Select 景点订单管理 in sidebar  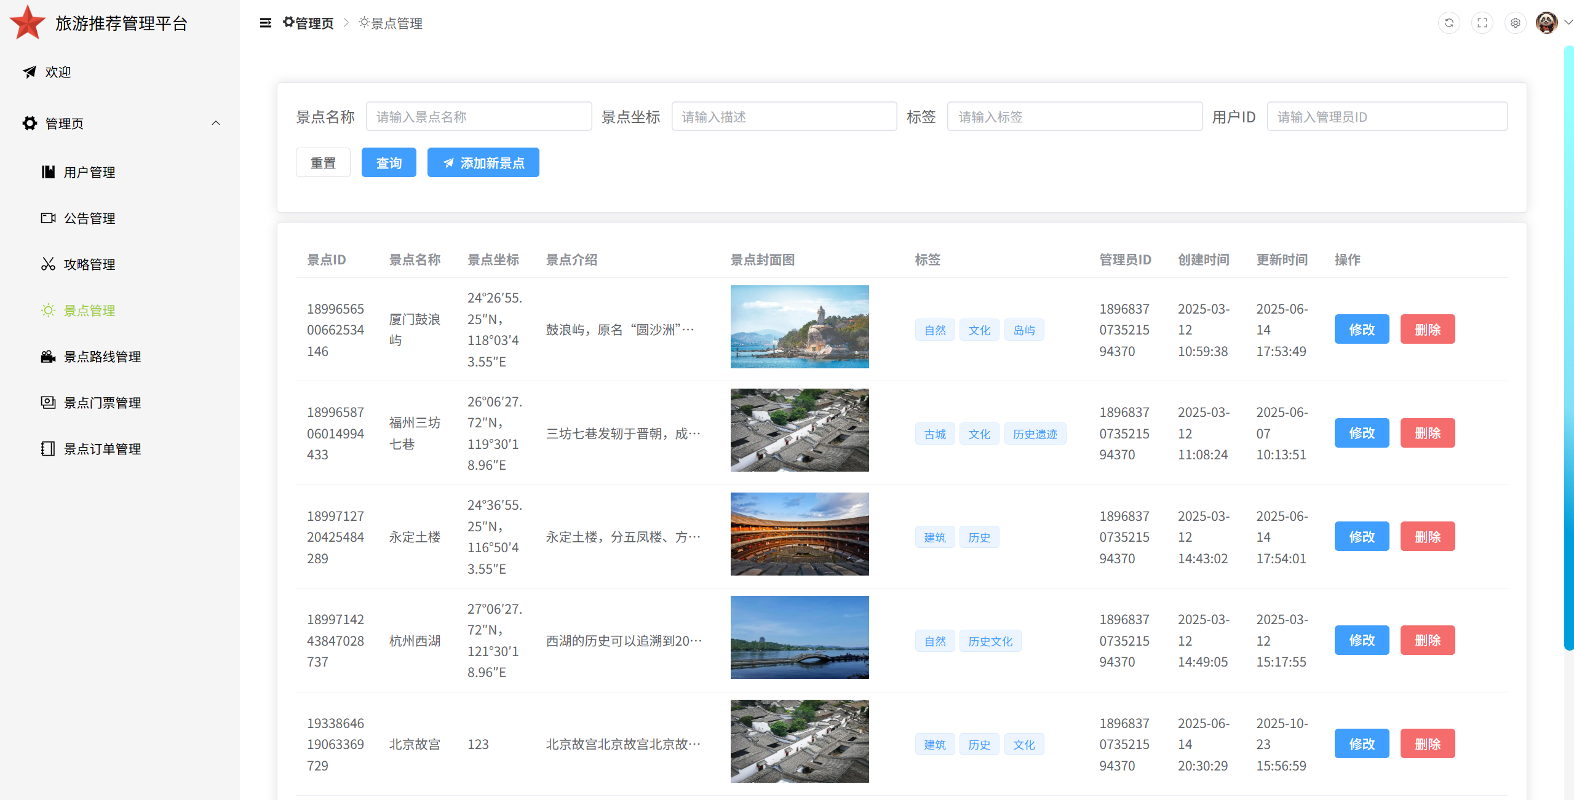[x=102, y=449]
